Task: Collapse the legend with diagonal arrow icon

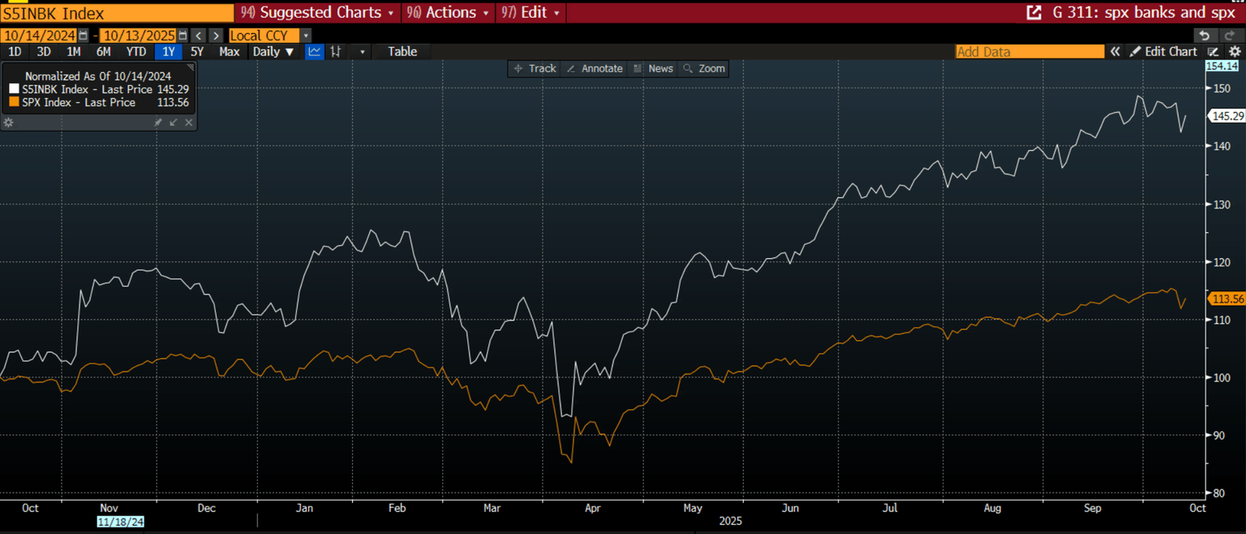Action: [x=174, y=123]
